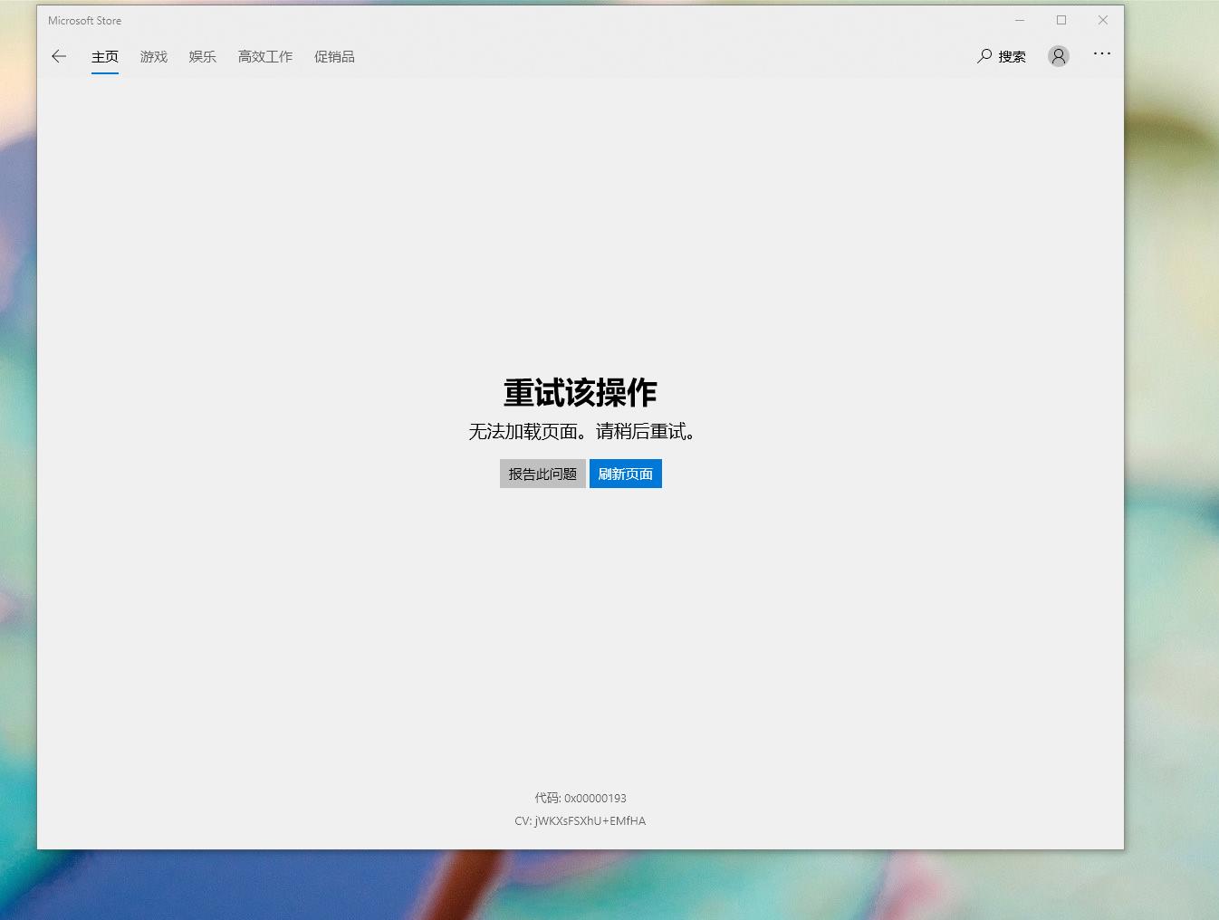Open the 高效工作 tab
The height and width of the screenshot is (920, 1219).
click(265, 56)
